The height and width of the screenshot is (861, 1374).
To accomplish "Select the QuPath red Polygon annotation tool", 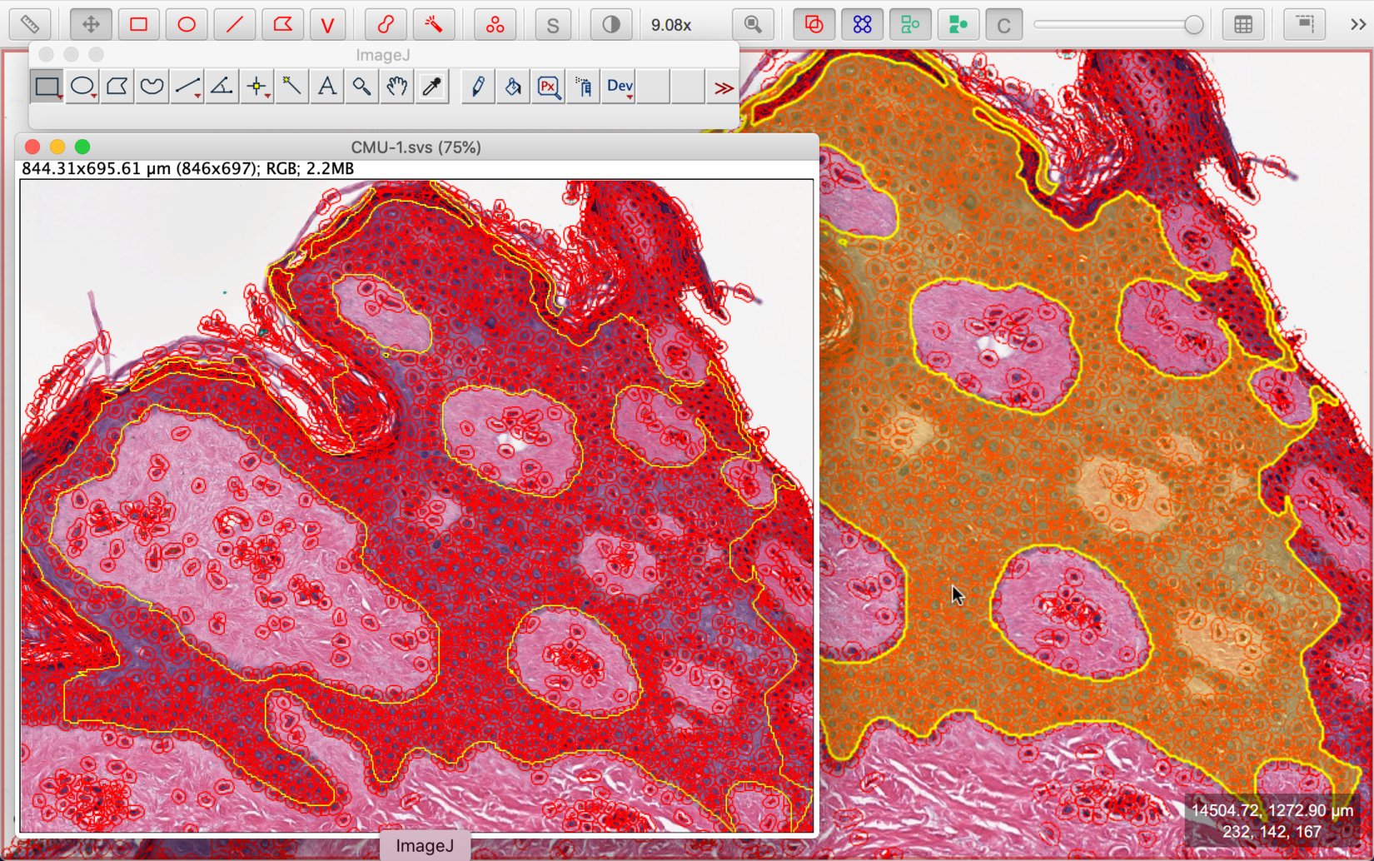I will [x=282, y=24].
